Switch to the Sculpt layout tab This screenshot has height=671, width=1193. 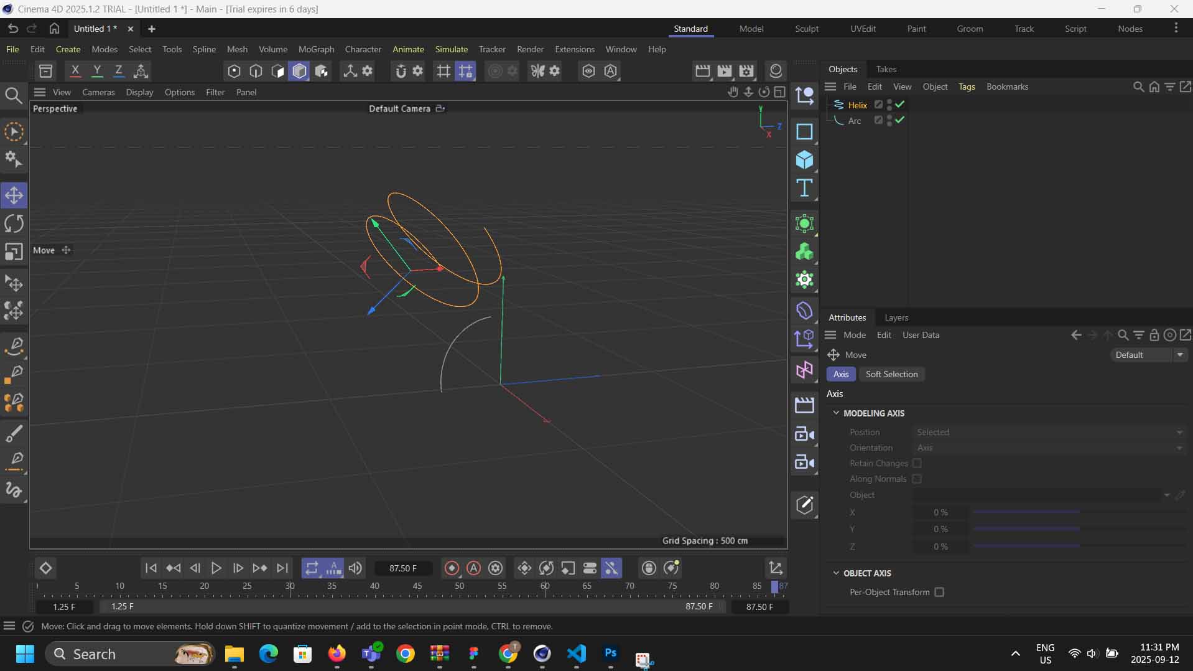pyautogui.click(x=806, y=29)
